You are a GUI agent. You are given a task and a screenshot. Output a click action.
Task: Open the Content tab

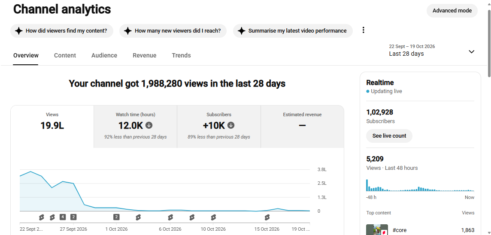(x=65, y=55)
